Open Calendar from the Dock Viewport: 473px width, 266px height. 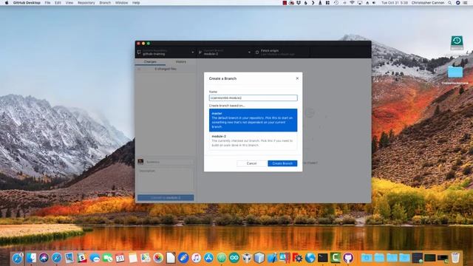[120, 258]
